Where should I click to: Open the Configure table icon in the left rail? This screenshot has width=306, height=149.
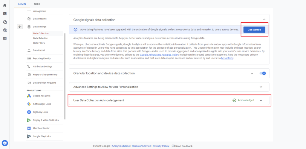5,39
